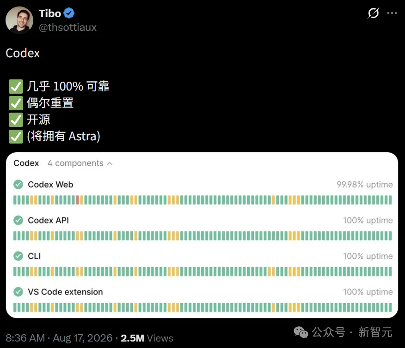Click the red incident bar in Codex Web timeline

tap(77, 200)
